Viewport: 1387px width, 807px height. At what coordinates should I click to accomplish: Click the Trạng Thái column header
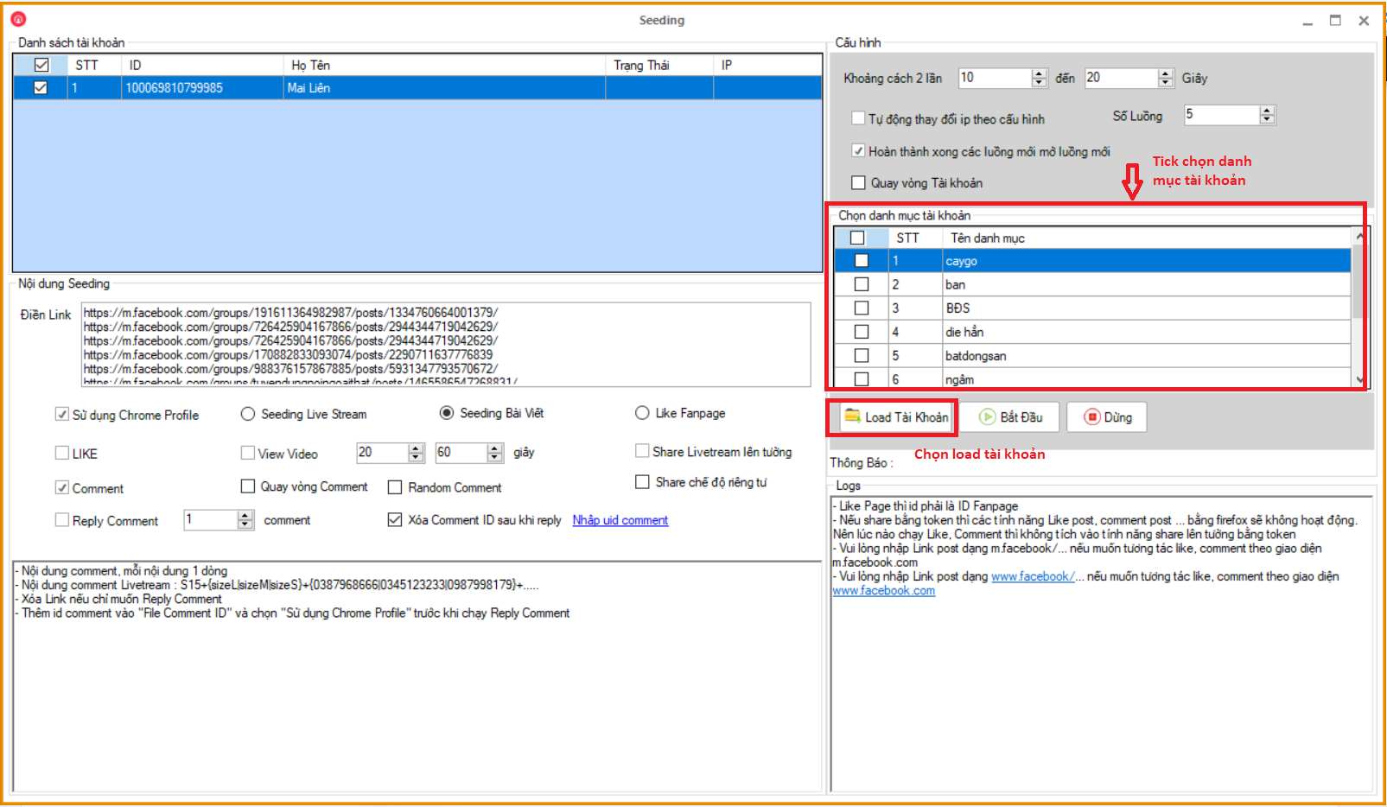tap(659, 65)
